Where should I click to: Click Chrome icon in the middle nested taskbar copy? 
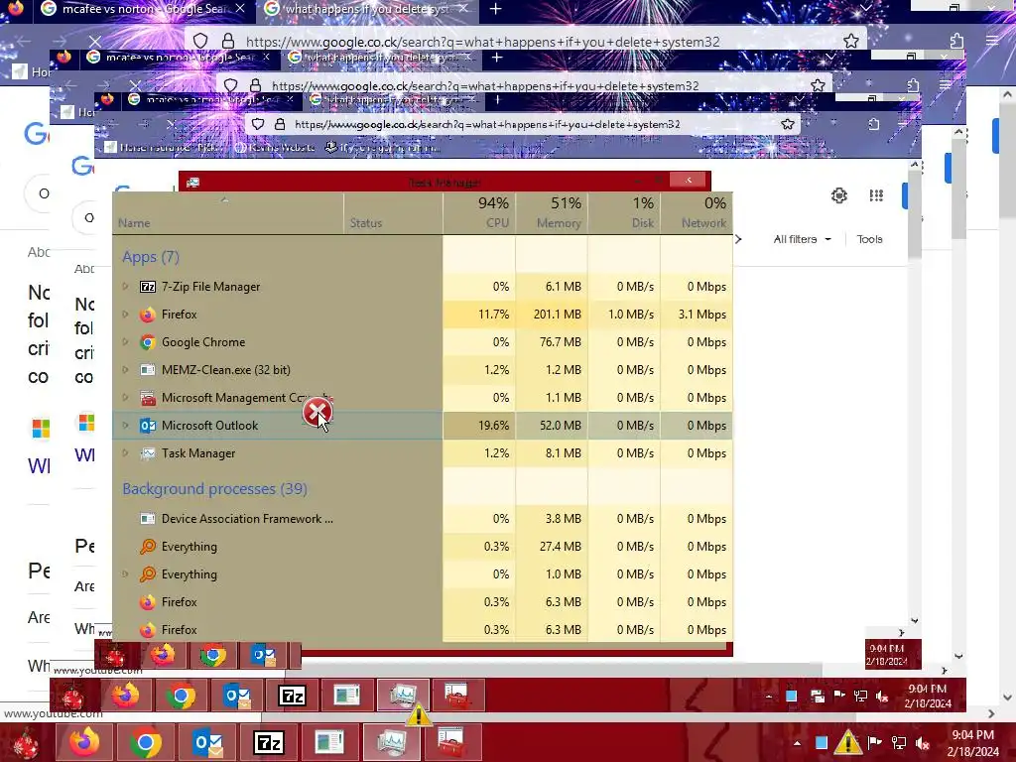tap(181, 696)
